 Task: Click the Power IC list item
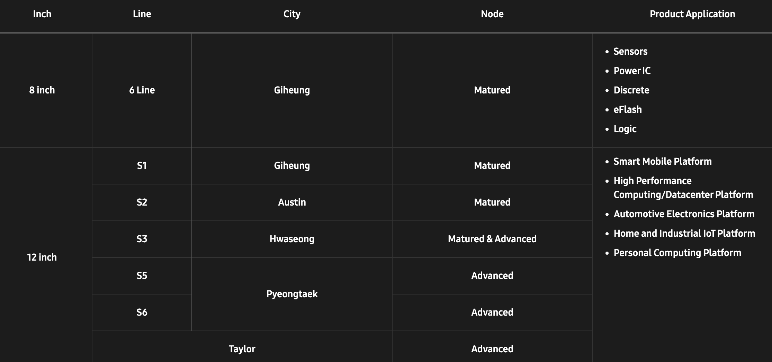tap(632, 71)
